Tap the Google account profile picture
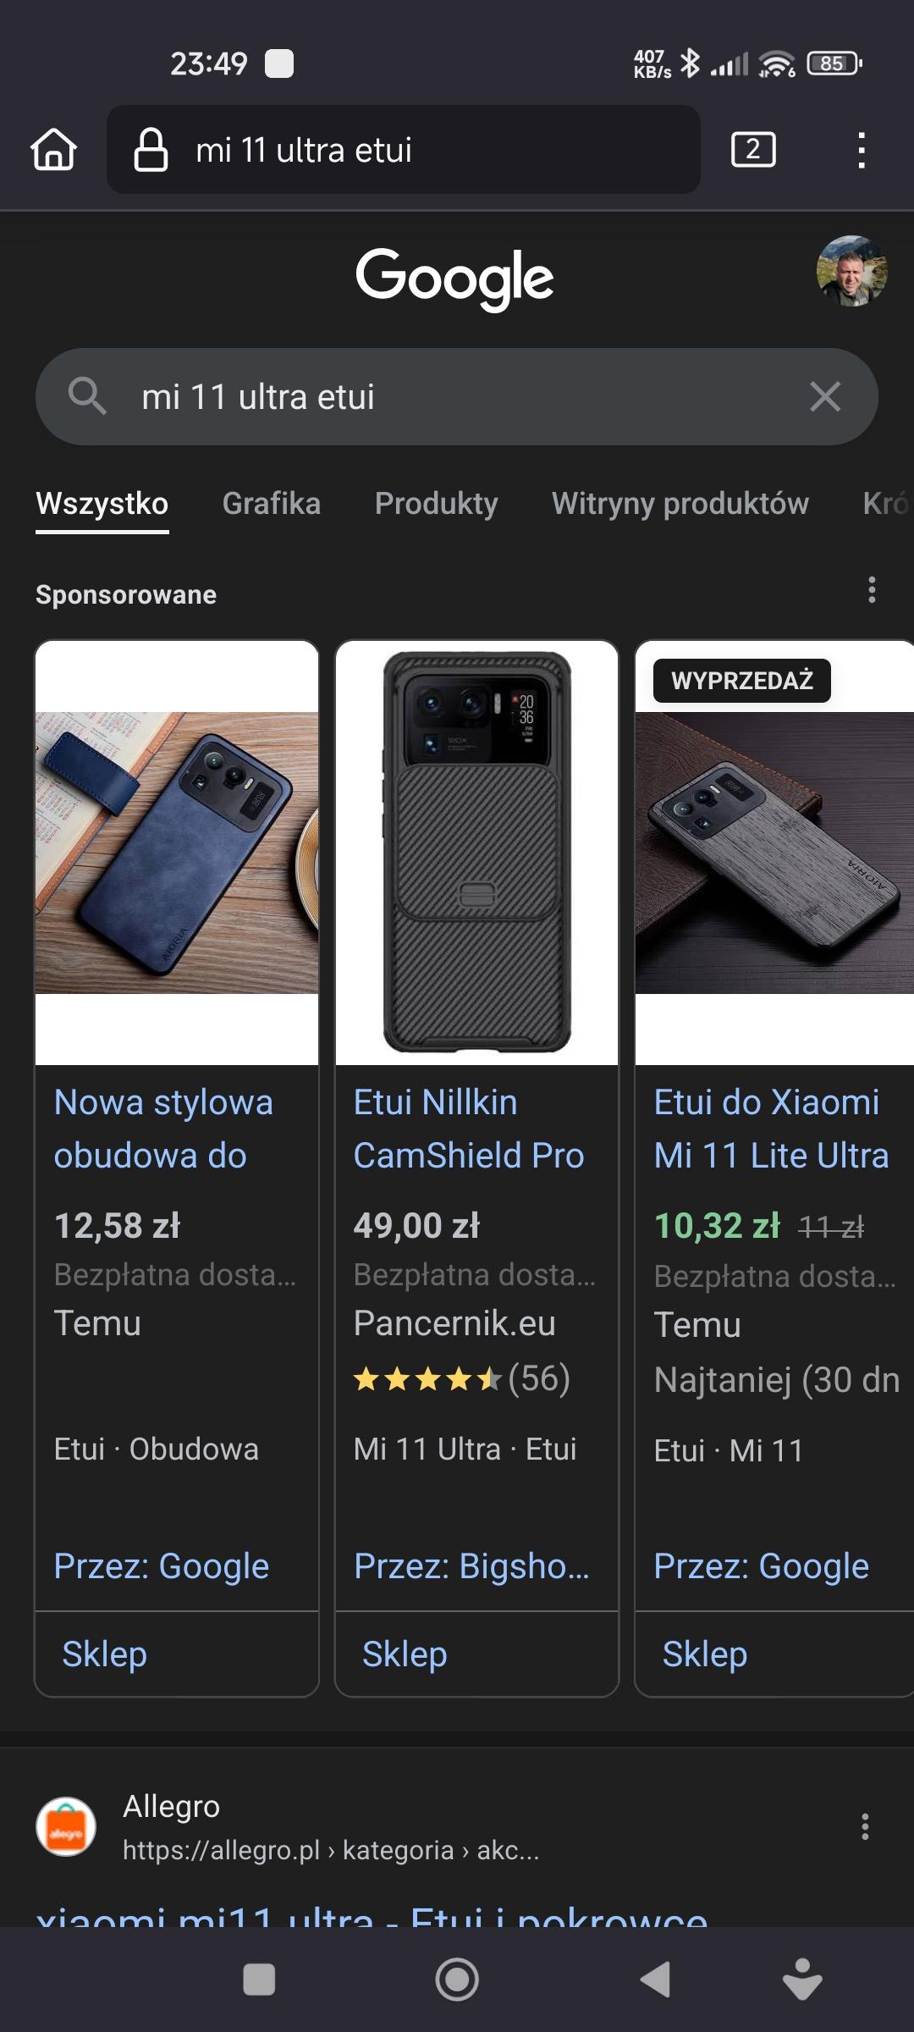Screen dimensions: 914x2032 [851, 271]
